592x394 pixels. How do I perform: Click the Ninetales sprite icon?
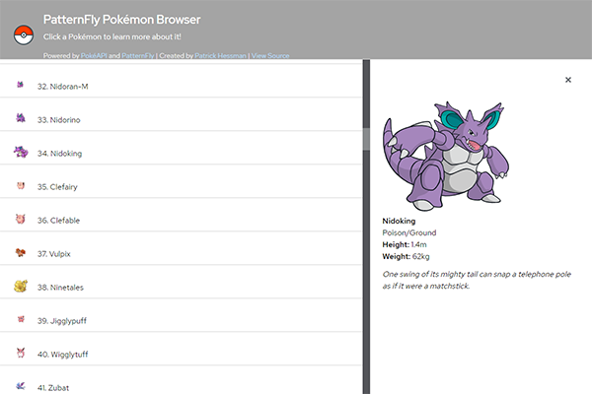[x=21, y=287]
